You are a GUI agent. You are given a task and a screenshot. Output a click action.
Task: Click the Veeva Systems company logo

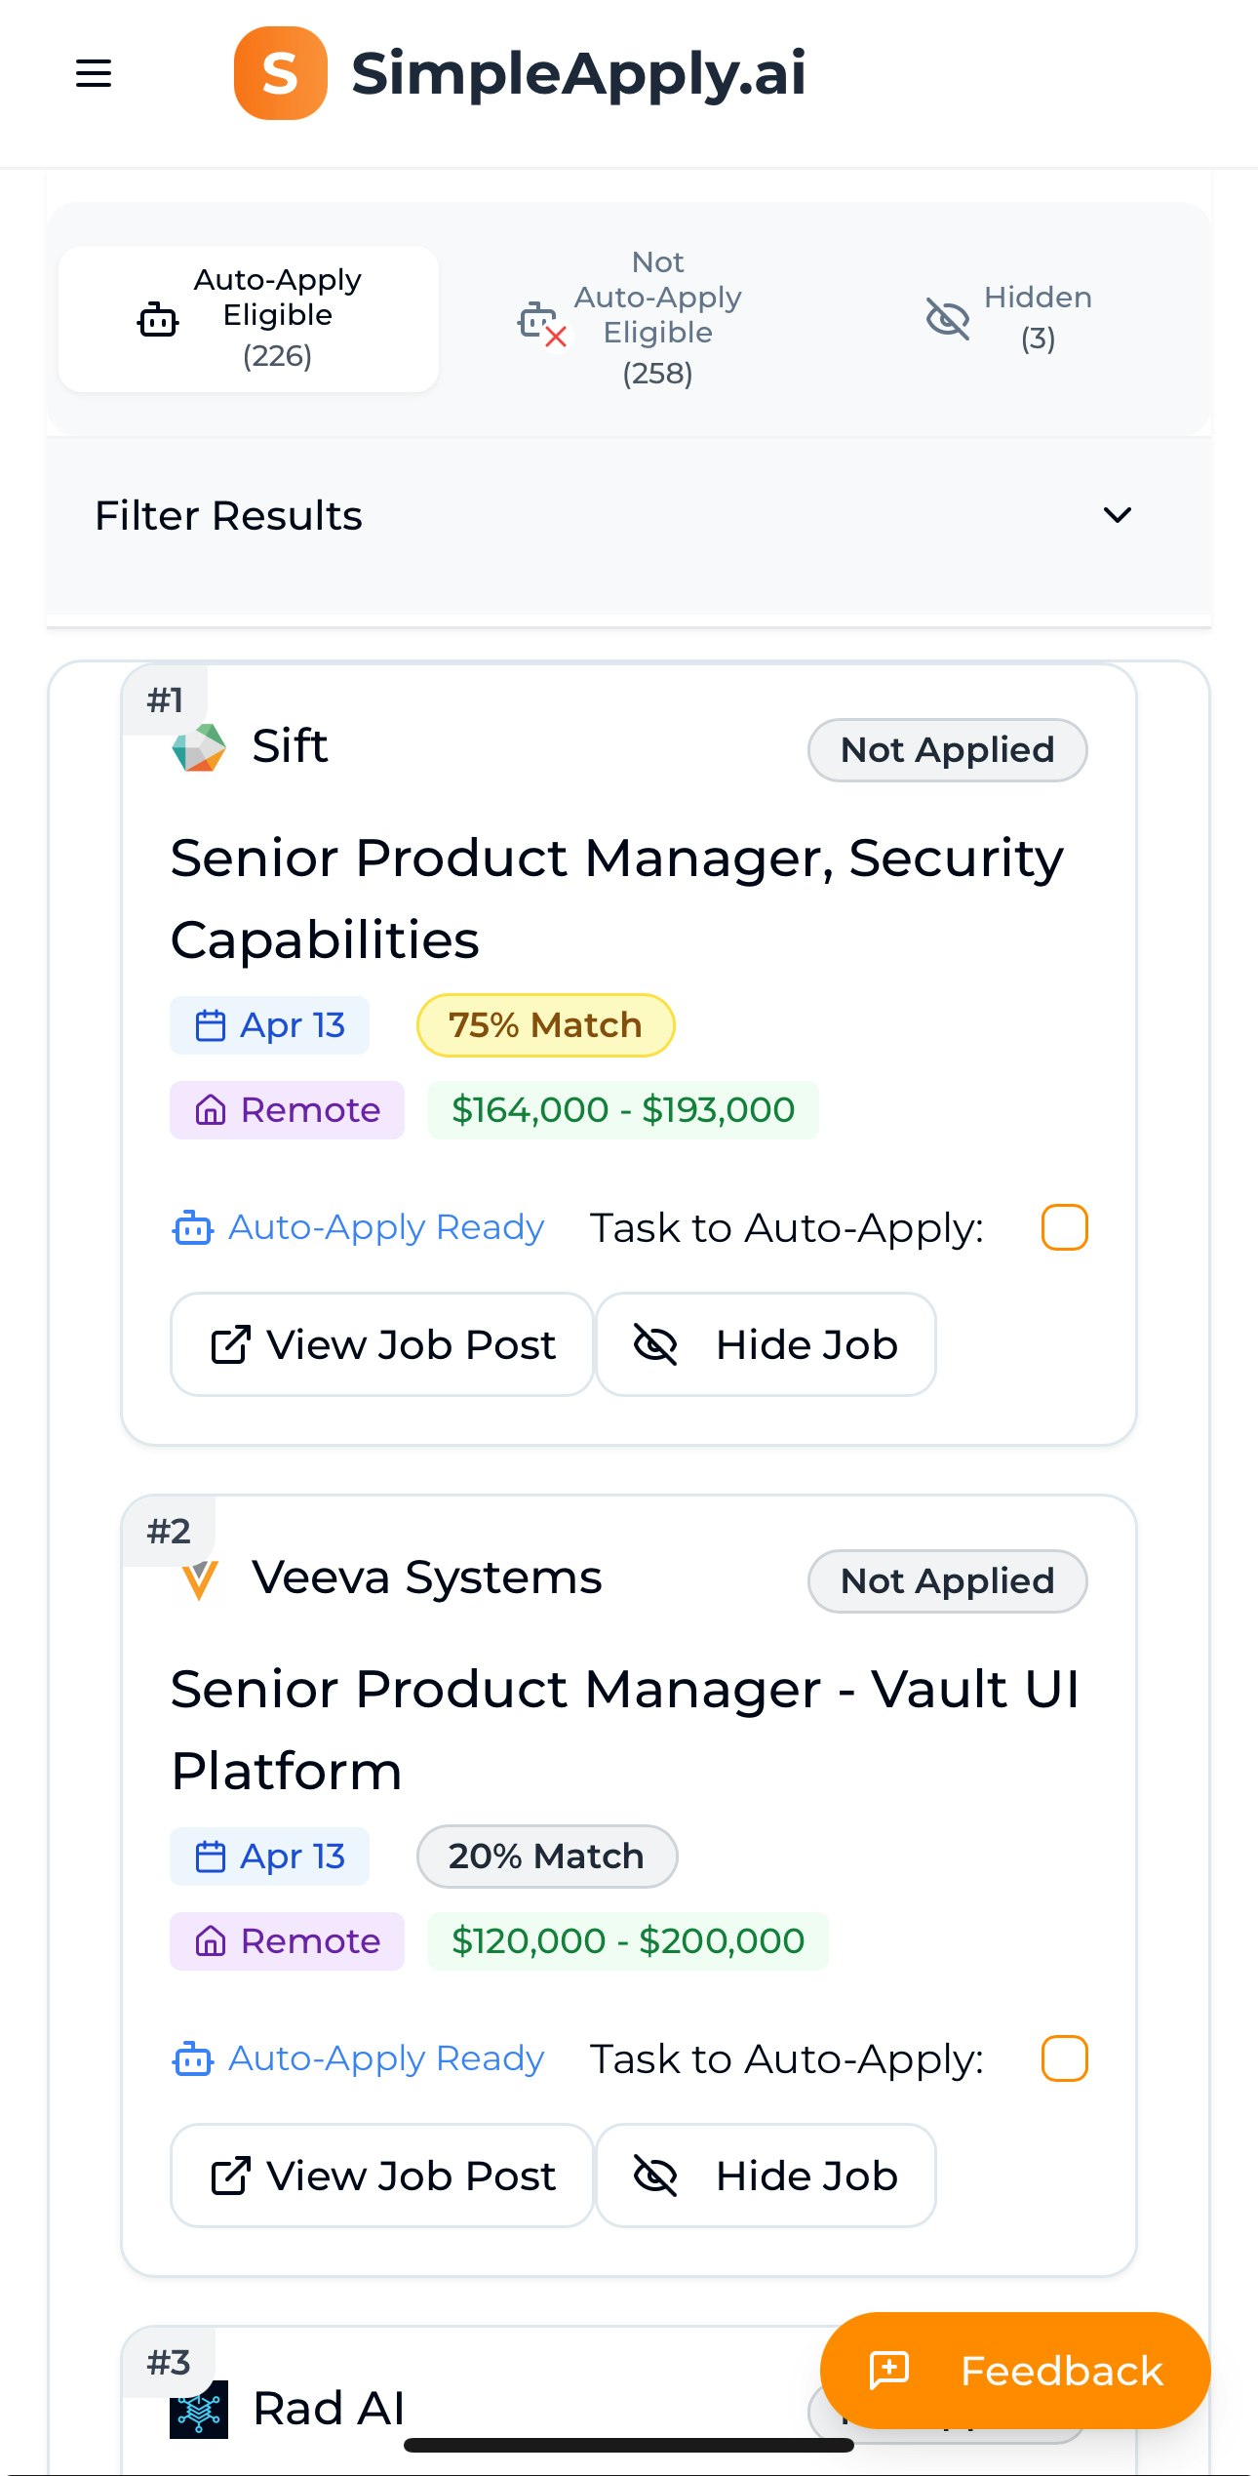[x=200, y=1579]
